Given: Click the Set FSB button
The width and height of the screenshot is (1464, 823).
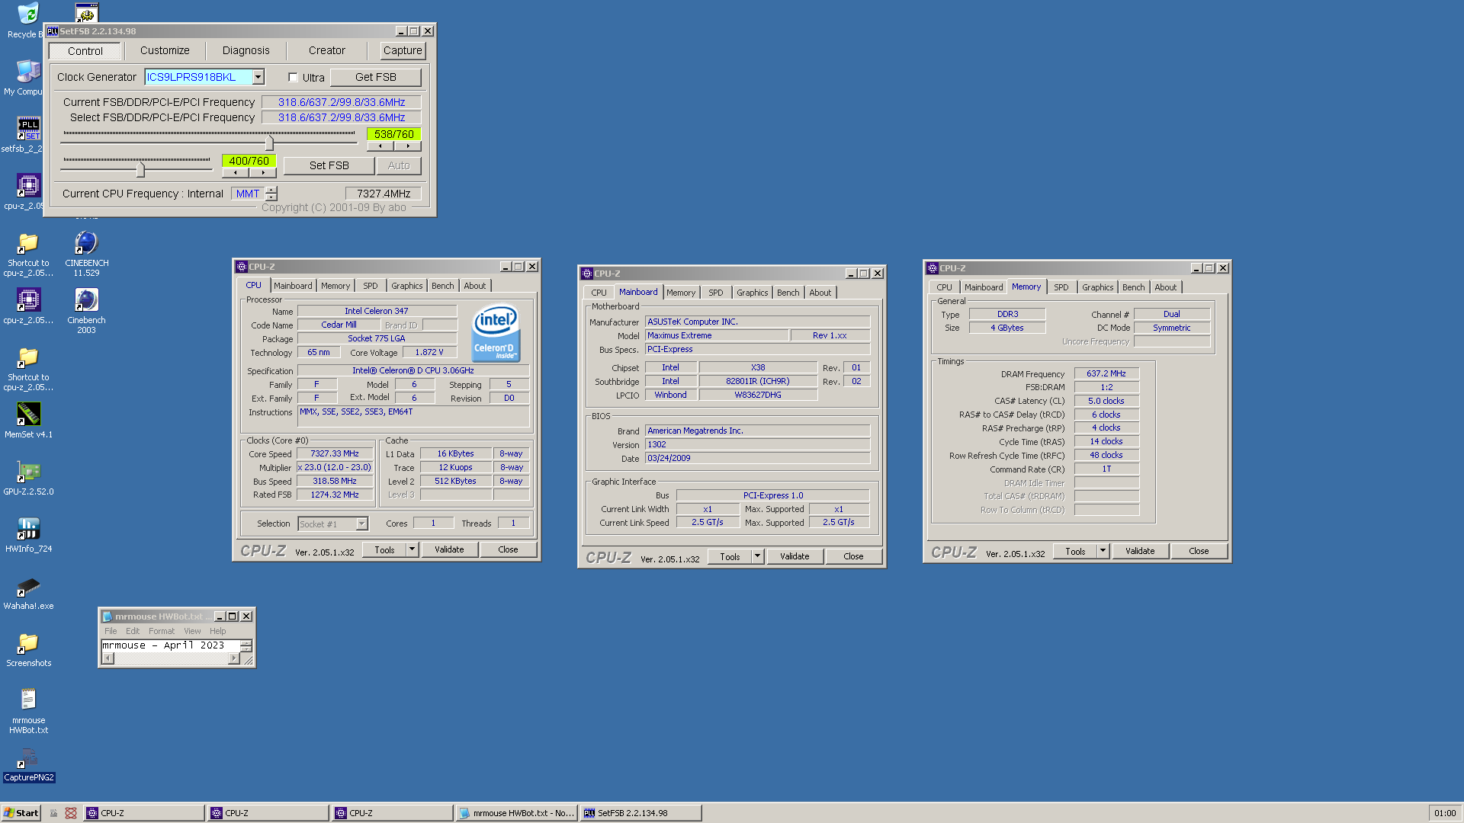Looking at the screenshot, I should 329,165.
